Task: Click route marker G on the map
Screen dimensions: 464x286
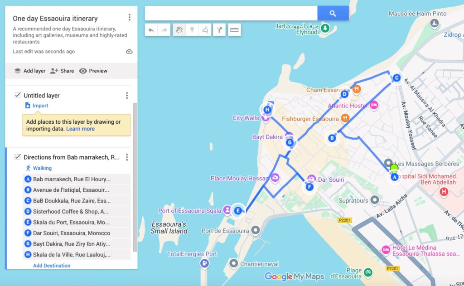Action: click(290, 143)
